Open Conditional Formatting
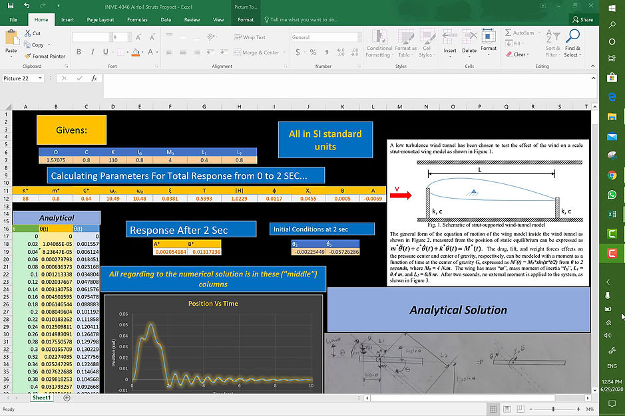This screenshot has width=625, height=416. coord(379,44)
